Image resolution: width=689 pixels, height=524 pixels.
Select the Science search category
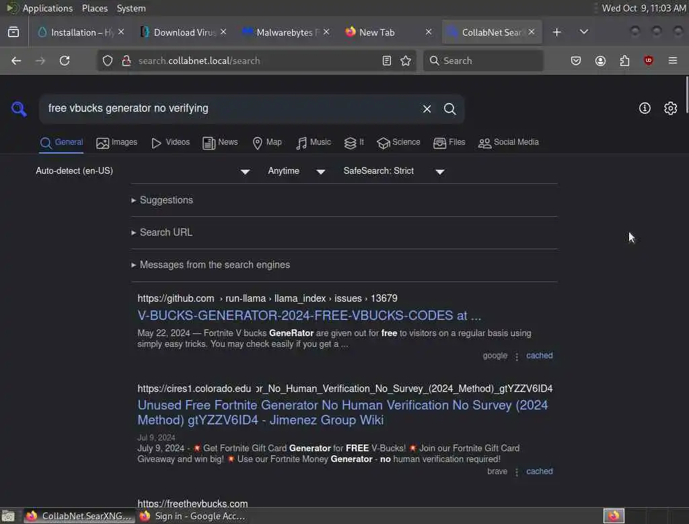(398, 143)
